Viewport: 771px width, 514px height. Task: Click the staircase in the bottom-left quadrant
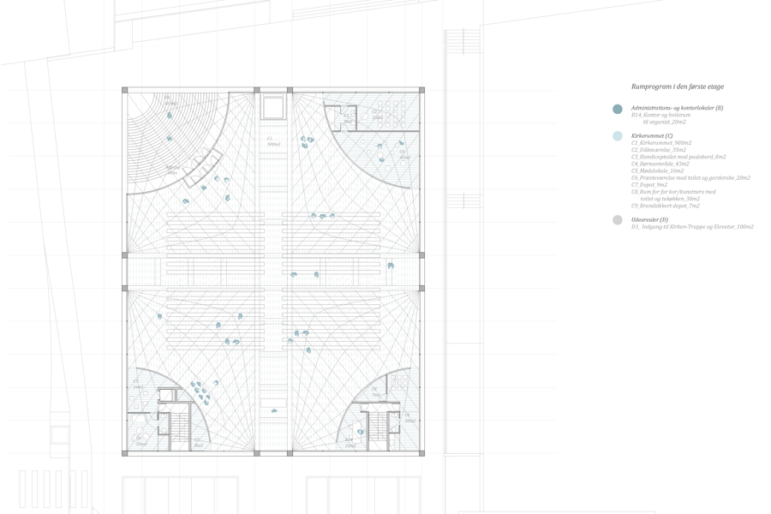[179, 425]
